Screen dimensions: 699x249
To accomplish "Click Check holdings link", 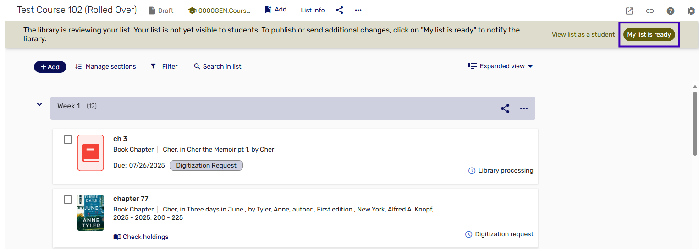I will point(141,237).
